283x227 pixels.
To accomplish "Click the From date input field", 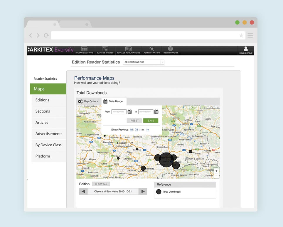I will (x=119, y=112).
